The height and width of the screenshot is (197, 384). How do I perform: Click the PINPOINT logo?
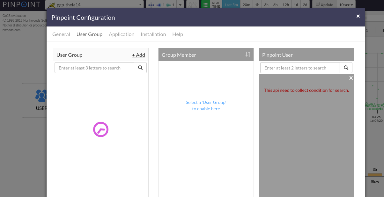pos(22,4)
